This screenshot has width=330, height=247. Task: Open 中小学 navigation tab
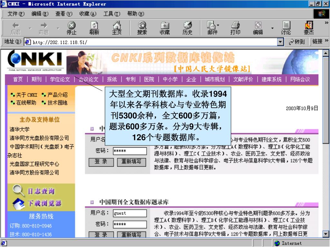point(170,79)
